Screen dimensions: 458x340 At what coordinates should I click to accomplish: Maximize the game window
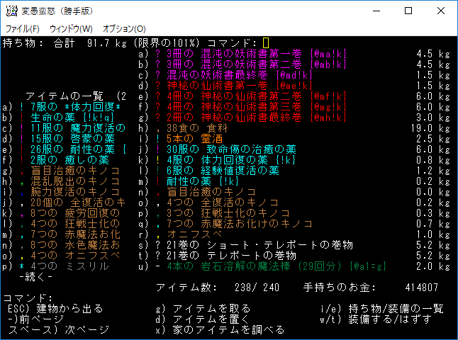[x=408, y=11]
